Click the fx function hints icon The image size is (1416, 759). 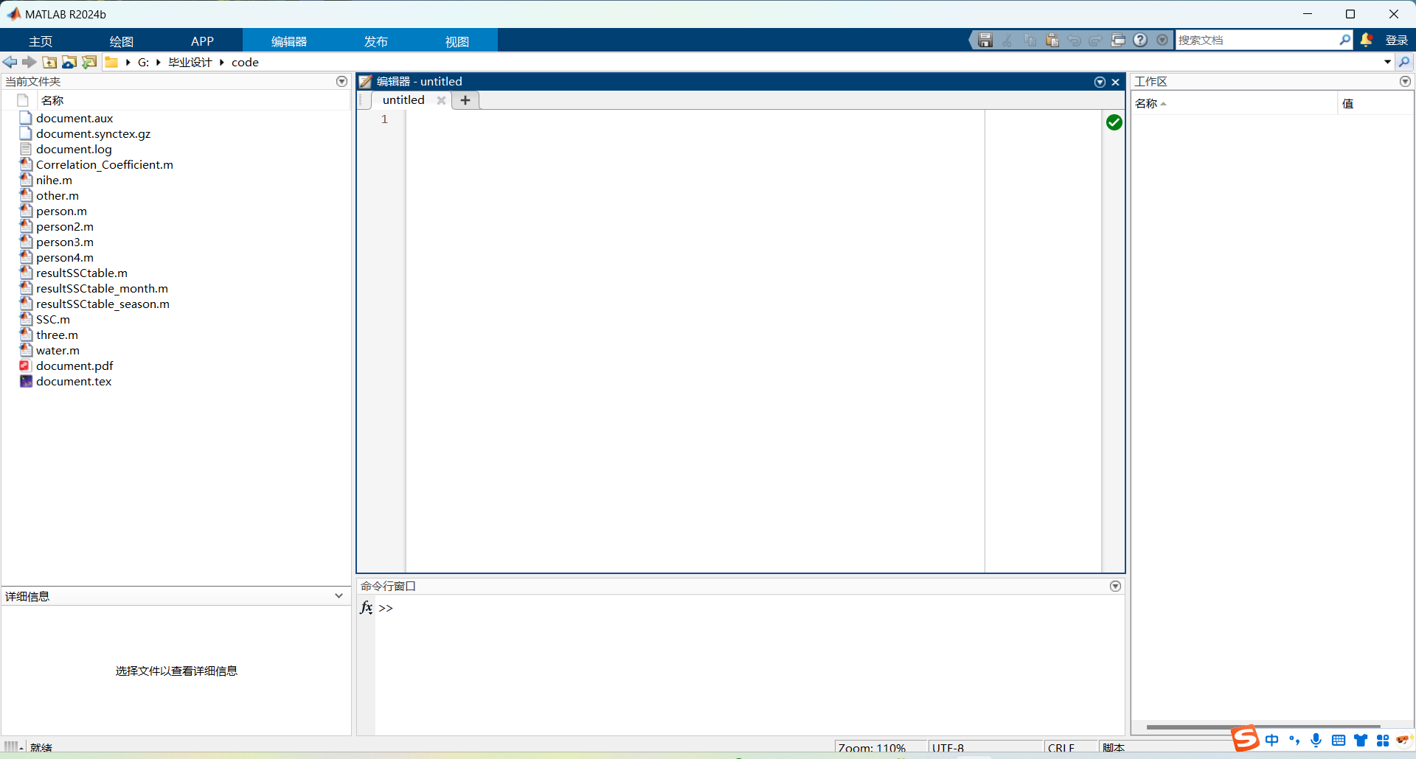click(366, 608)
